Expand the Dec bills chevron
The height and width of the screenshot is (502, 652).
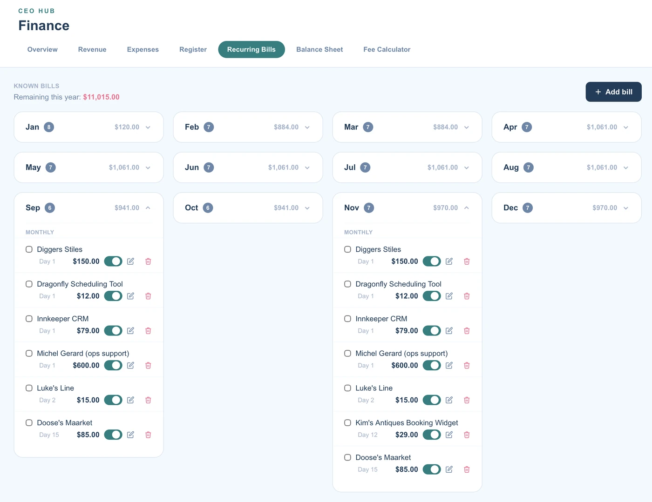click(x=626, y=208)
